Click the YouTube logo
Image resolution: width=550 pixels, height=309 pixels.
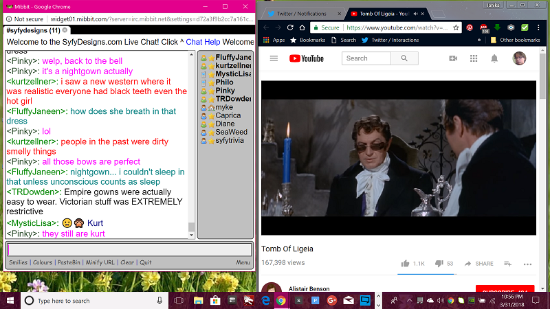pyautogui.click(x=306, y=58)
